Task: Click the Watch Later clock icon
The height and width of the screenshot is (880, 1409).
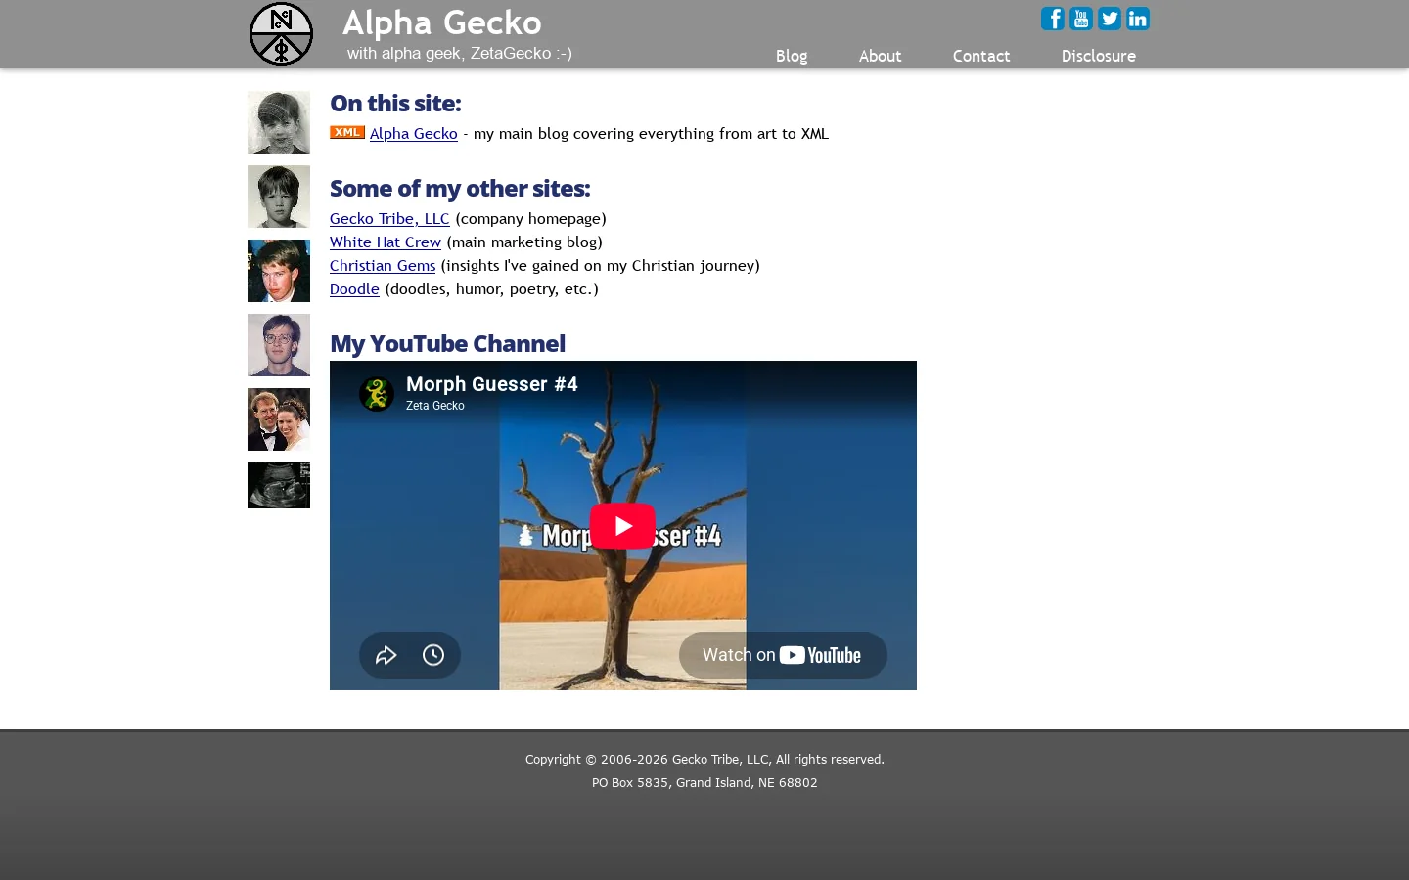Action: 433,655
